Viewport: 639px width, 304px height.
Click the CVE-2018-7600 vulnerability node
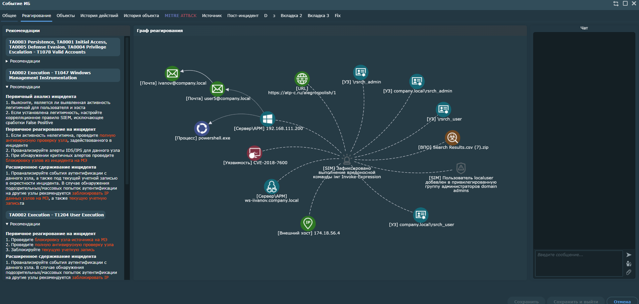pos(254,154)
